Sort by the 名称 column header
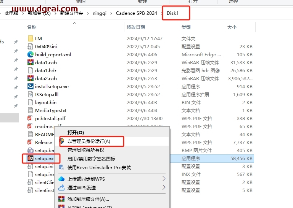The height and width of the screenshot is (208, 293). (32, 27)
